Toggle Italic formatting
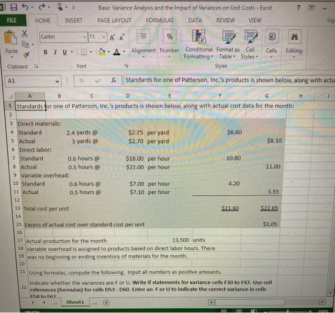 click(x=56, y=52)
